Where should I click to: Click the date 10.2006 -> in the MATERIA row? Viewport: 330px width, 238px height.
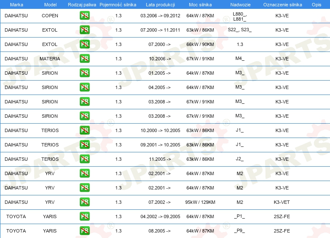click(160, 59)
